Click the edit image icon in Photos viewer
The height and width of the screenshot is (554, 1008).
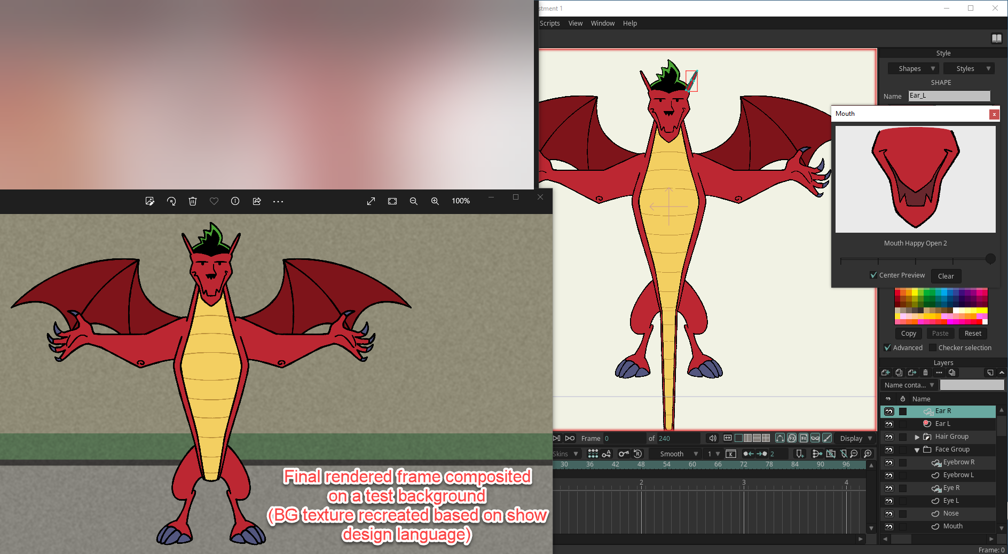pos(150,201)
